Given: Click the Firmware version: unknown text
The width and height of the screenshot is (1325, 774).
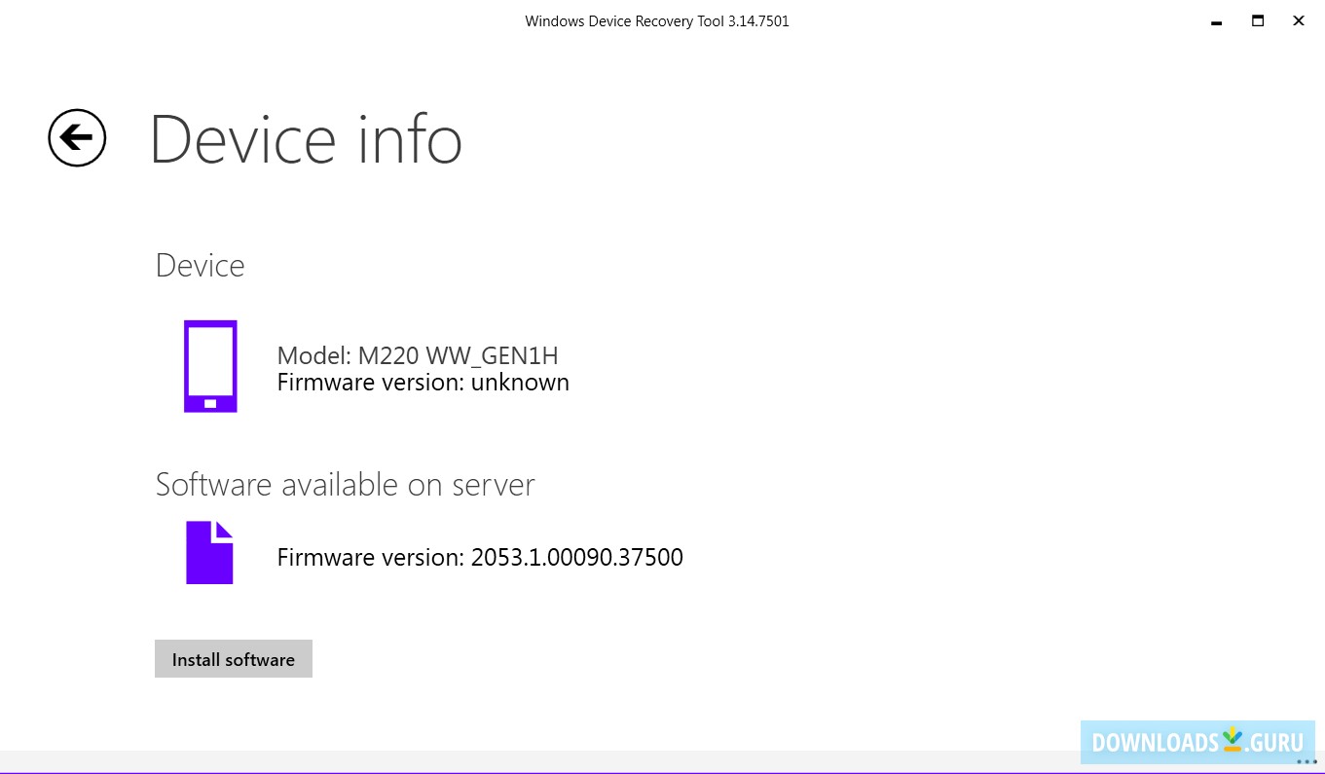Looking at the screenshot, I should [x=423, y=382].
